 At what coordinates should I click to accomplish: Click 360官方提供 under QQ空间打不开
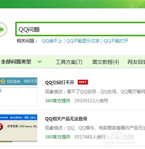pos(58,101)
